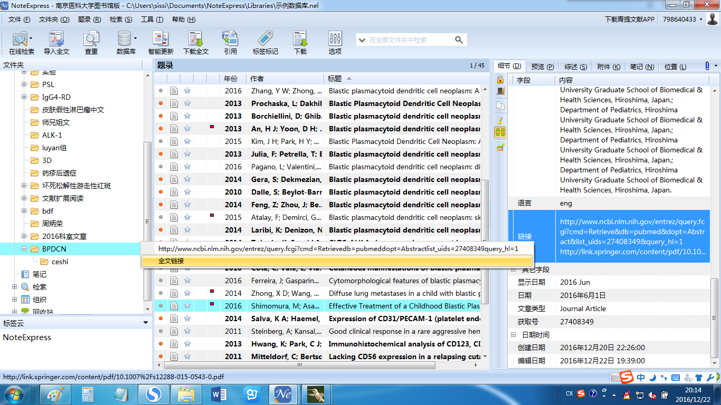This screenshot has height=405, width=721.
Task: Open the file explorer taskbar icon
Action: pos(186,394)
